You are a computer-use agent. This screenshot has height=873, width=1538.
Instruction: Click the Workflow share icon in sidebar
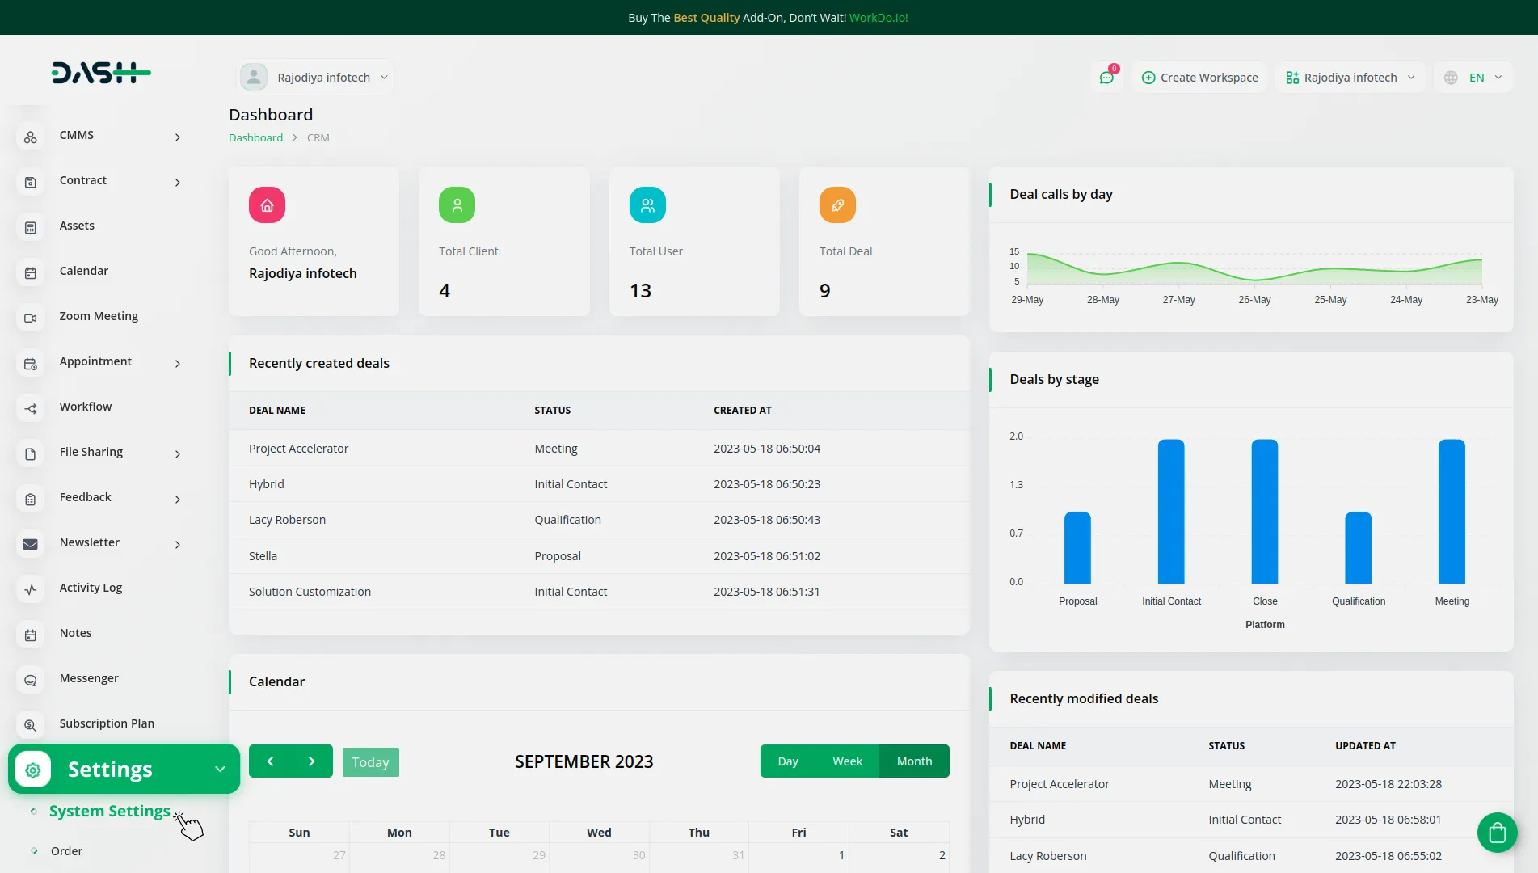click(x=31, y=408)
